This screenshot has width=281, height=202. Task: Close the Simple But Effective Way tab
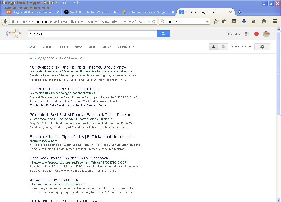click(x=115, y=12)
